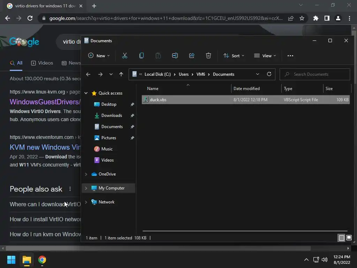The height and width of the screenshot is (268, 357).
Task: Click the Chrome horizontal scrollbar thumb
Action: [158, 248]
